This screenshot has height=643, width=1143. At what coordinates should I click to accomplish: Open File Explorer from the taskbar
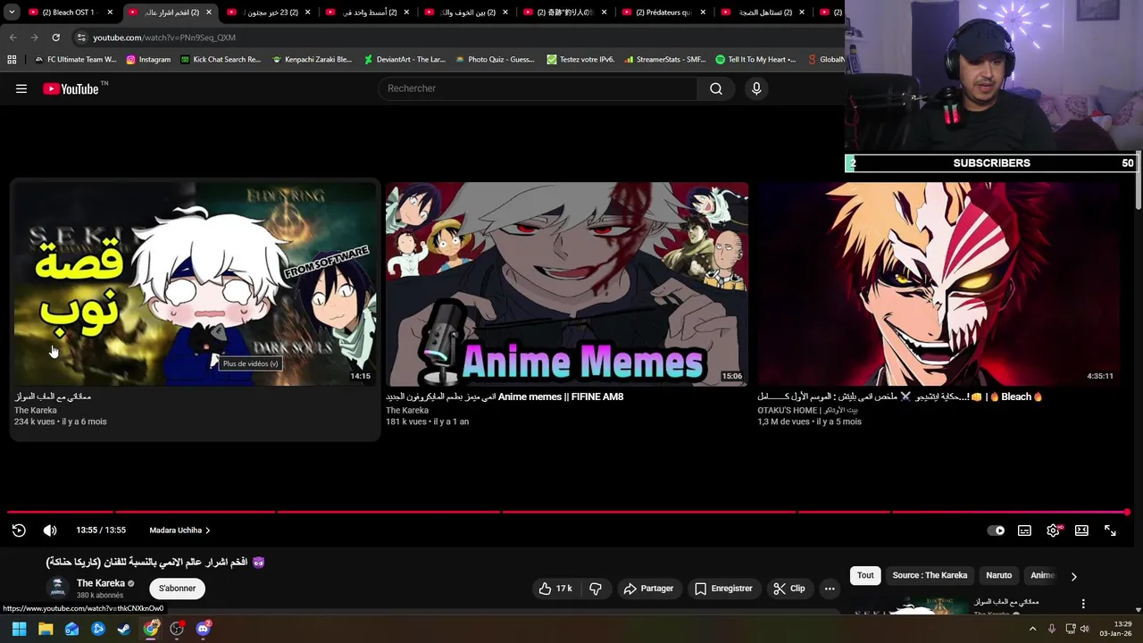(46, 629)
